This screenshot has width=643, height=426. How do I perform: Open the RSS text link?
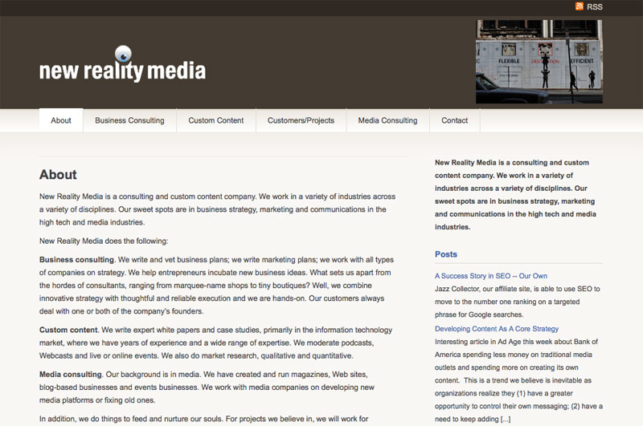(594, 6)
